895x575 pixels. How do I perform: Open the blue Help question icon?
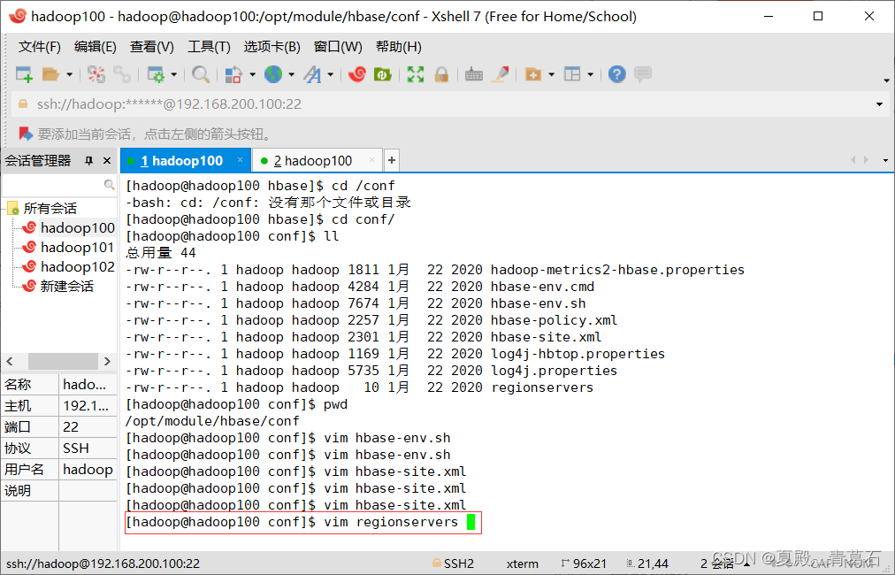pyautogui.click(x=617, y=74)
